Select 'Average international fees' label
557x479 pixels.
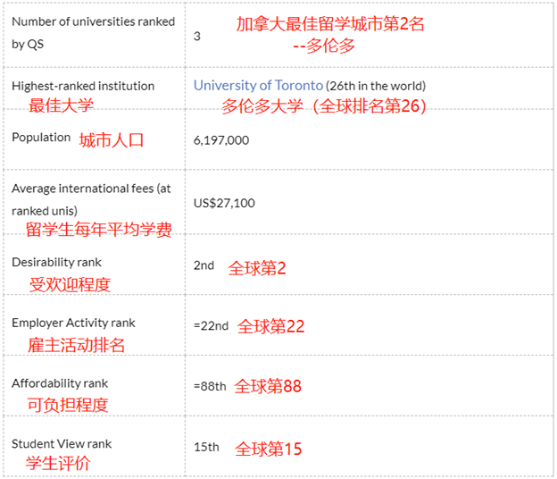pos(91,199)
